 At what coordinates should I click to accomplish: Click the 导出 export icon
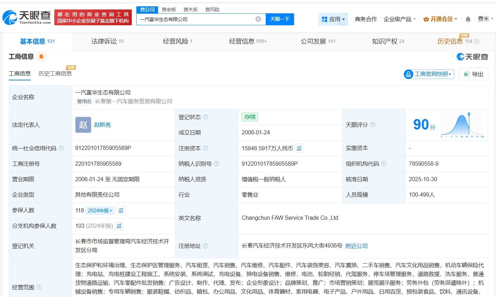point(467,74)
